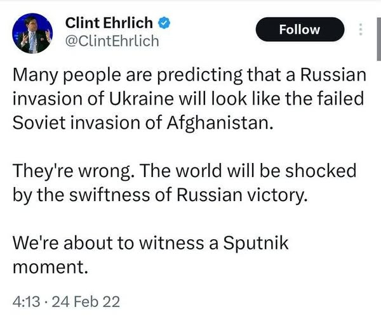Click the blue verified badge
This screenshot has height=321, width=381.
[163, 24]
